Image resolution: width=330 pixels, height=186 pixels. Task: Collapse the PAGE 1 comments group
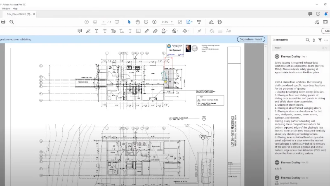[326, 48]
